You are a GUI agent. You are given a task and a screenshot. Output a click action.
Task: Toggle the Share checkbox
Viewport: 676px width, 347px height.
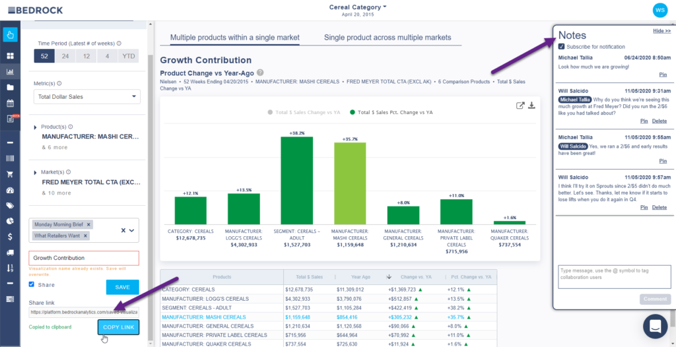pyautogui.click(x=32, y=284)
